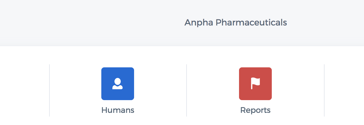The width and height of the screenshot is (364, 125).
Task: Open the red Reports icon
Action: [x=255, y=84]
